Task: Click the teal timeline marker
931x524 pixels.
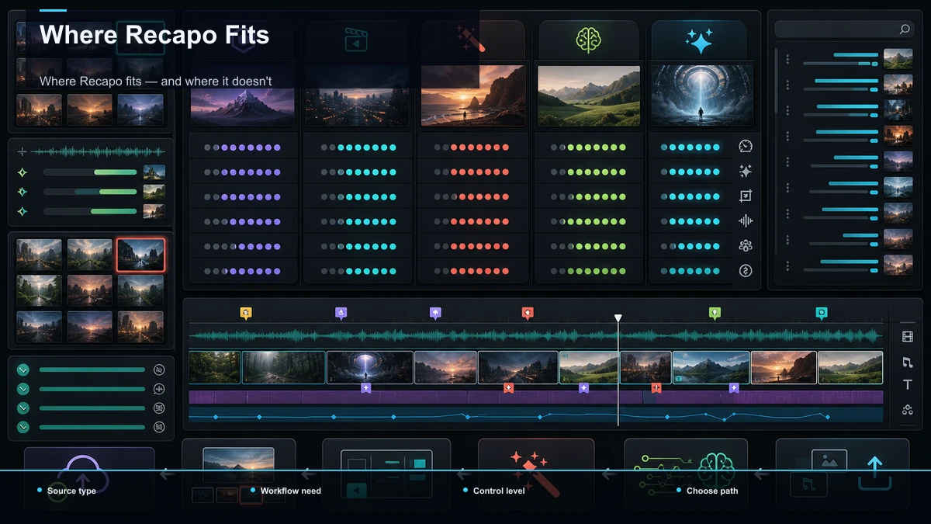Action: coord(822,314)
